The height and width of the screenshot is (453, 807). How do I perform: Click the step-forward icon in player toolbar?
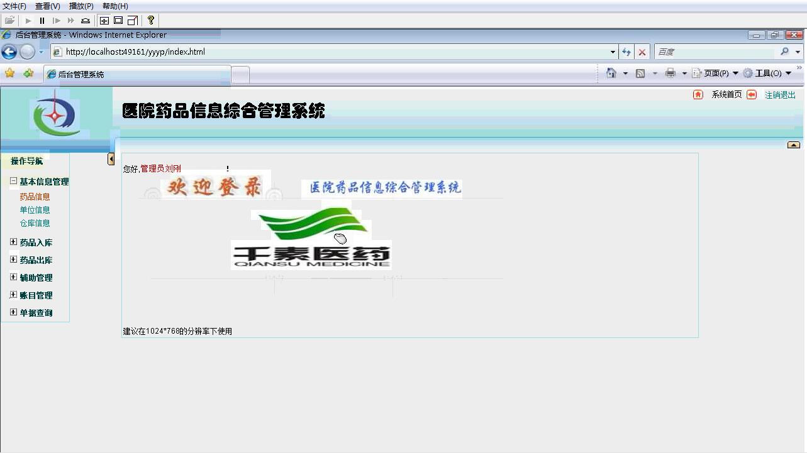point(57,21)
